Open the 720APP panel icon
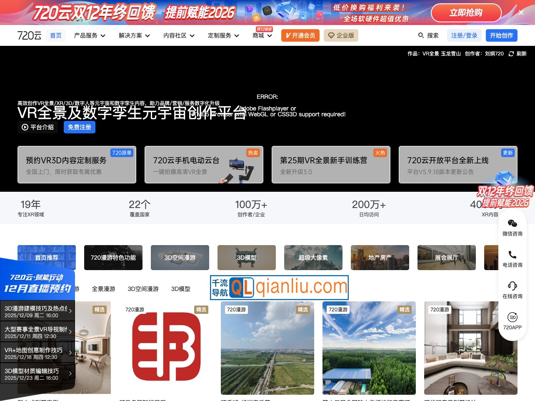This screenshot has width=535, height=401. tap(512, 317)
